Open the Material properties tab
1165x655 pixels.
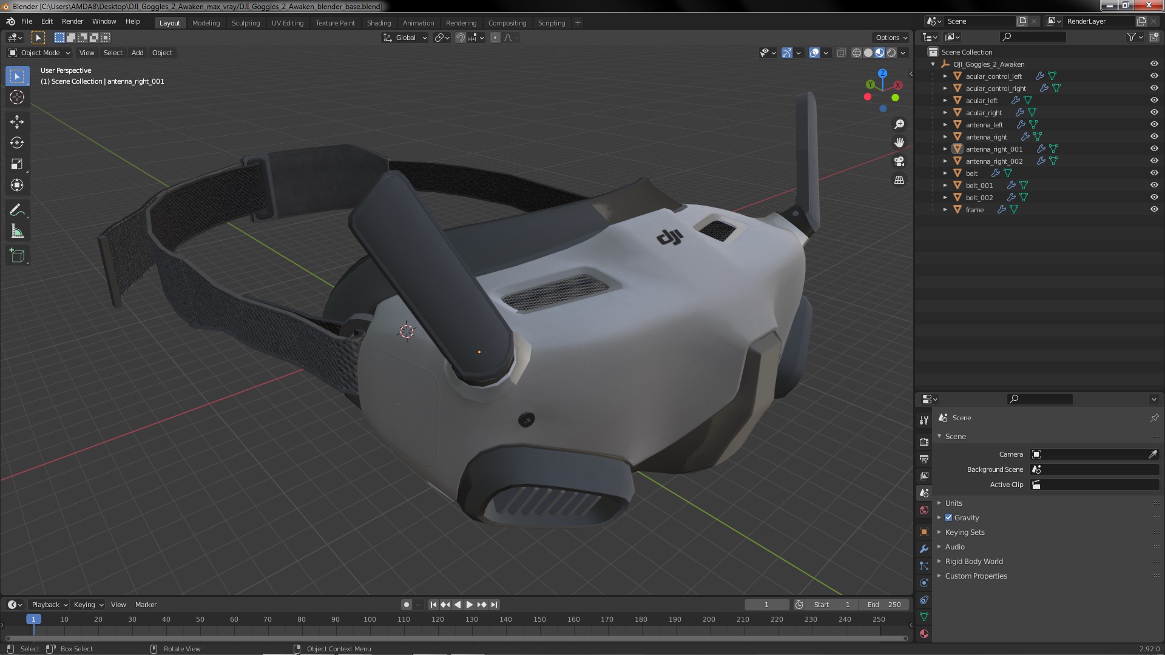coord(924,634)
